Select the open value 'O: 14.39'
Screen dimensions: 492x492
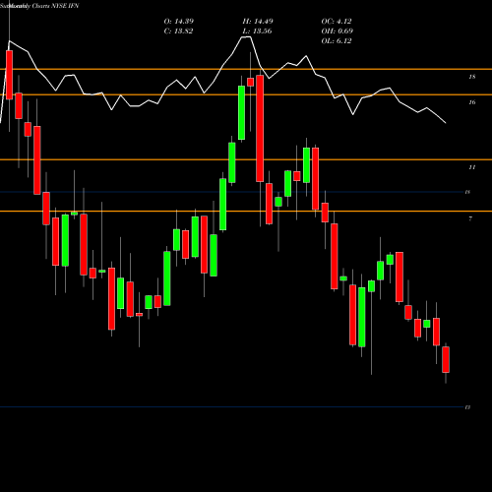click(179, 22)
